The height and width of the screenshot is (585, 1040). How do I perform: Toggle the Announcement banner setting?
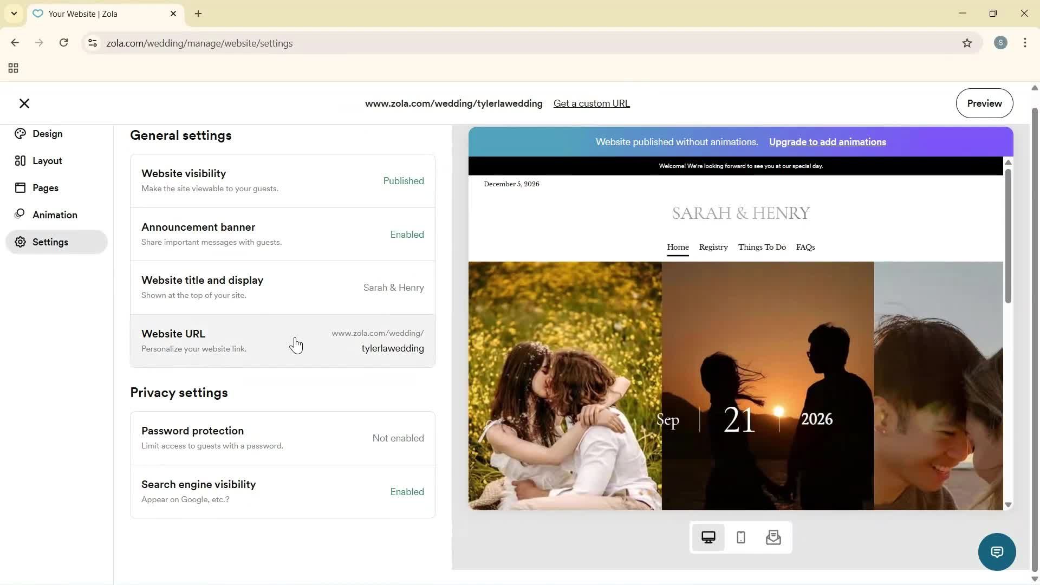(x=282, y=234)
